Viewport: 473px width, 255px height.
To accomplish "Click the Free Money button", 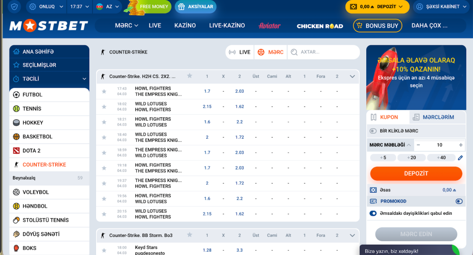I will pyautogui.click(x=149, y=7).
